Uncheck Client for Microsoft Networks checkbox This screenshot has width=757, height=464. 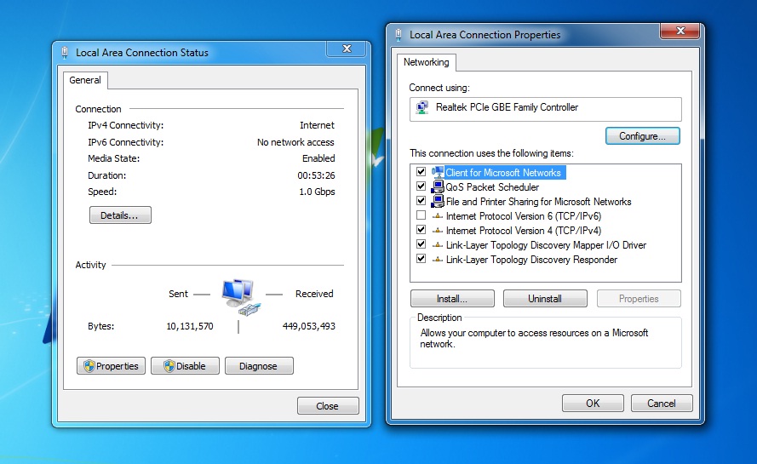(x=421, y=172)
